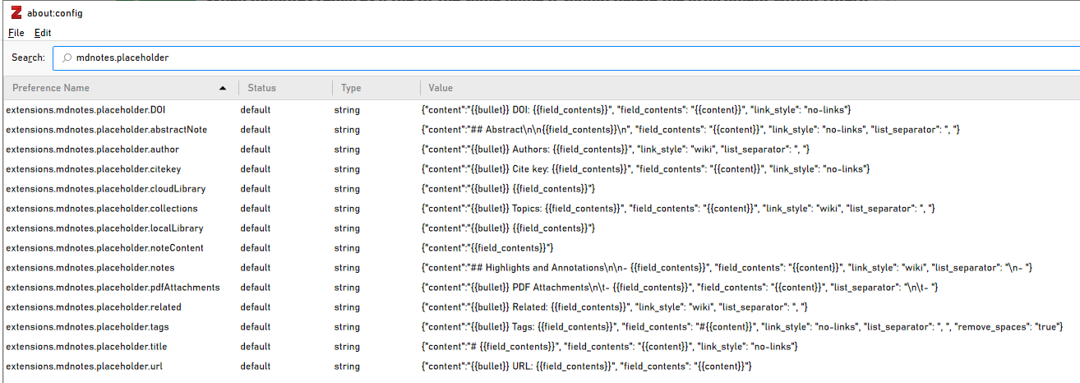This screenshot has width=1080, height=383.
Task: Select extensions.mdnotes.placeholder.citekey preference
Action: [94, 168]
